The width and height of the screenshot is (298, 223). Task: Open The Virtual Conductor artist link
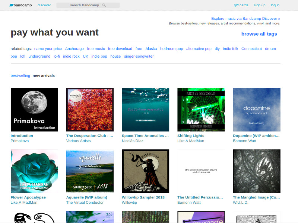[85, 202]
